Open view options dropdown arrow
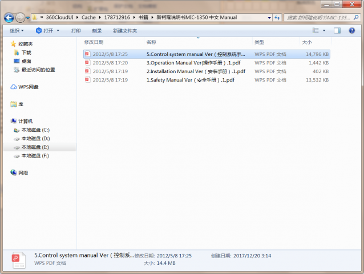This screenshot has height=274, width=364. (324, 30)
